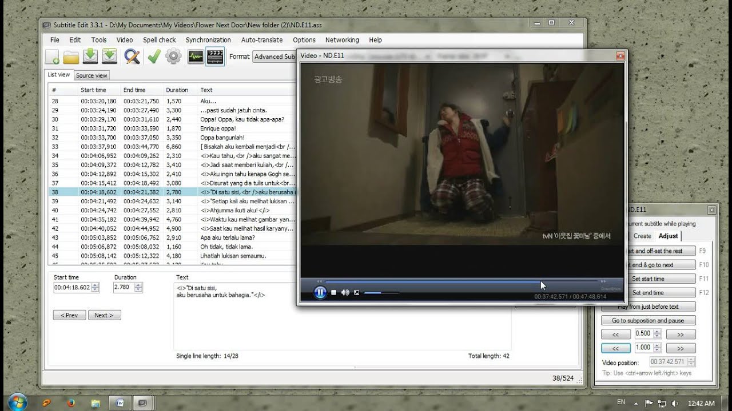
Task: Open the Help menu
Action: click(375, 40)
